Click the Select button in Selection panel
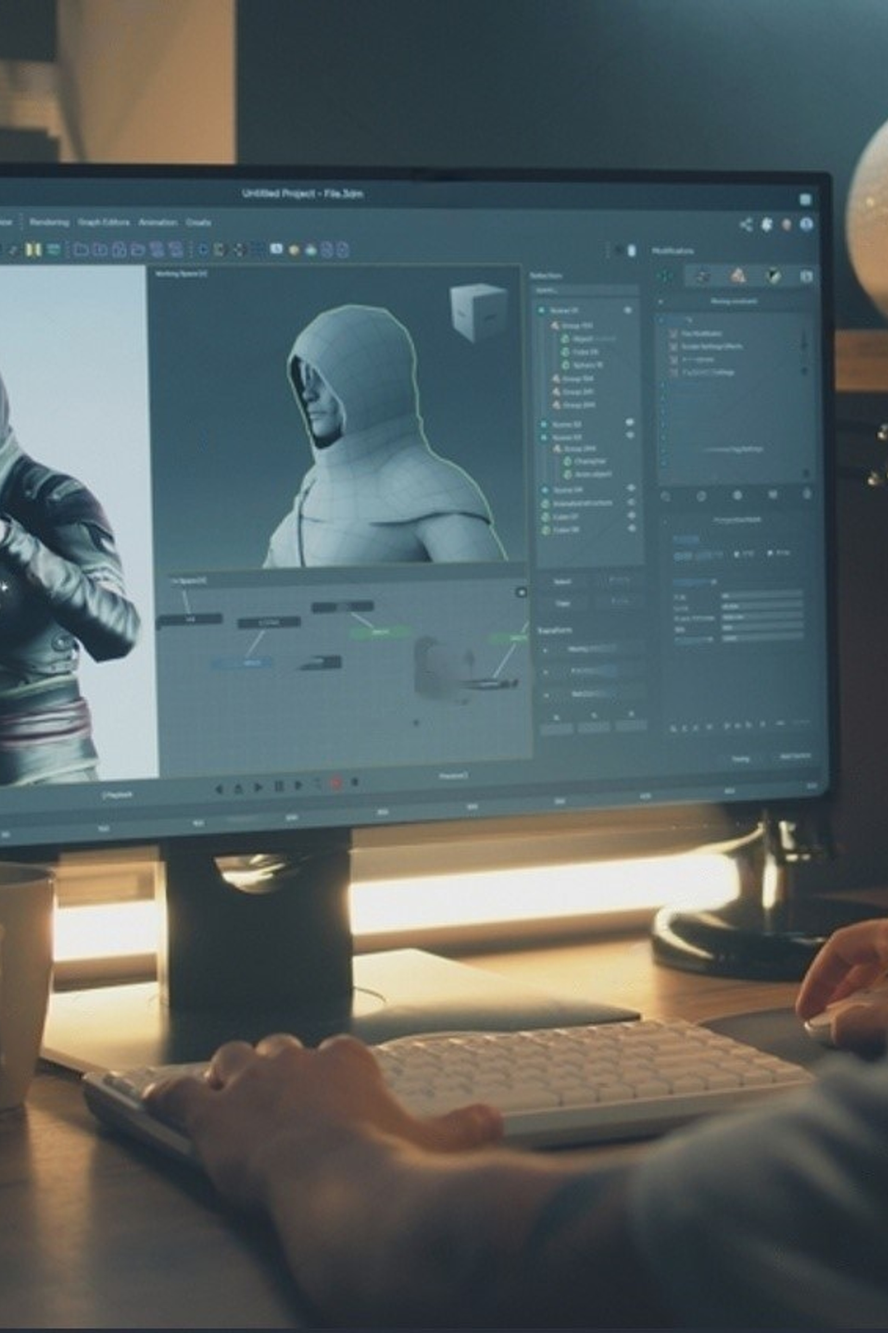888x1333 pixels. [x=563, y=581]
